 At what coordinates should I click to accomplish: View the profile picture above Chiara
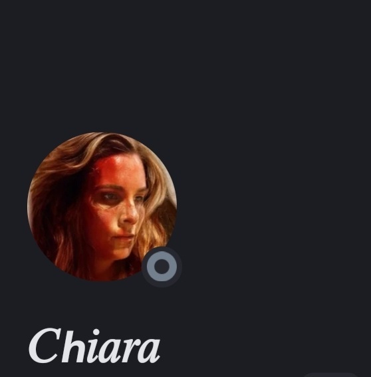102,207
